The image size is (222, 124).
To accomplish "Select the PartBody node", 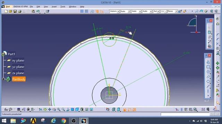I will [x=19, y=79].
